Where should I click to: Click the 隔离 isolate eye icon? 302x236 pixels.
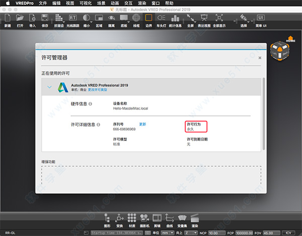(111, 18)
